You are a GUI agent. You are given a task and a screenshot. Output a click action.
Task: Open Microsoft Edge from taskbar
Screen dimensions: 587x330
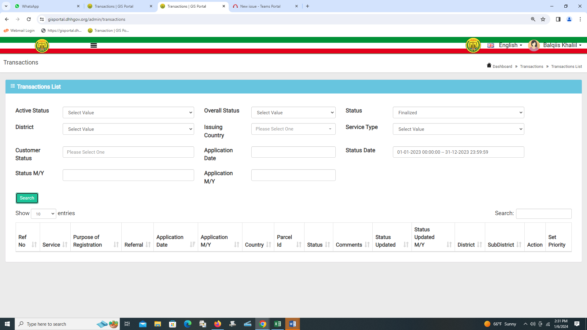[187, 324]
